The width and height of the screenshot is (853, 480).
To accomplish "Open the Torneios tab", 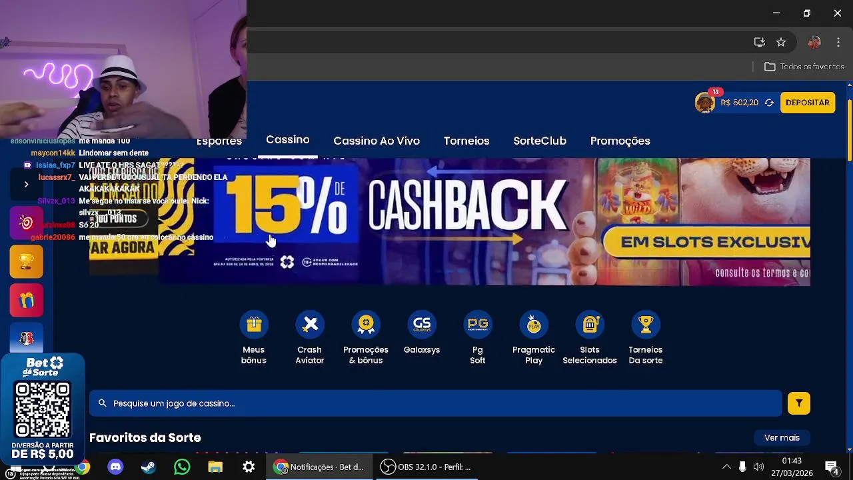I will pyautogui.click(x=466, y=141).
